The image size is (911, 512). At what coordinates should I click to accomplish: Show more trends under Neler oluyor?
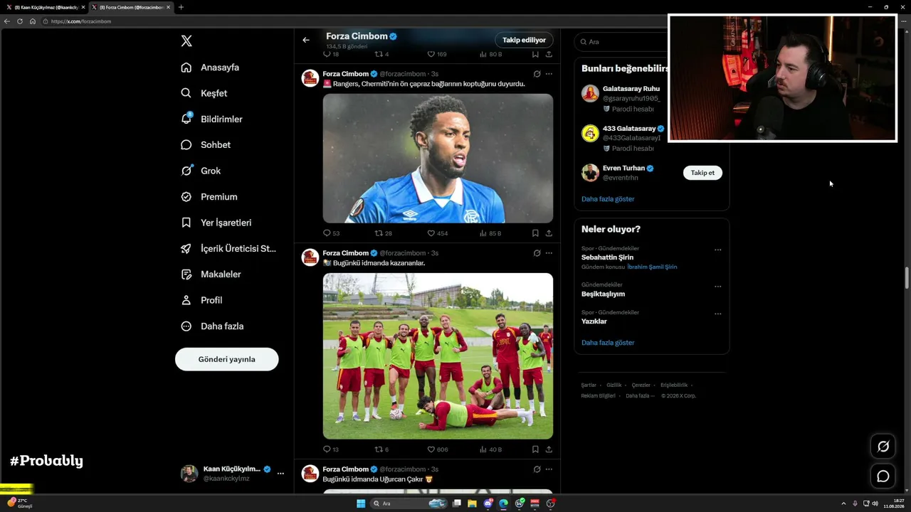[x=608, y=343]
